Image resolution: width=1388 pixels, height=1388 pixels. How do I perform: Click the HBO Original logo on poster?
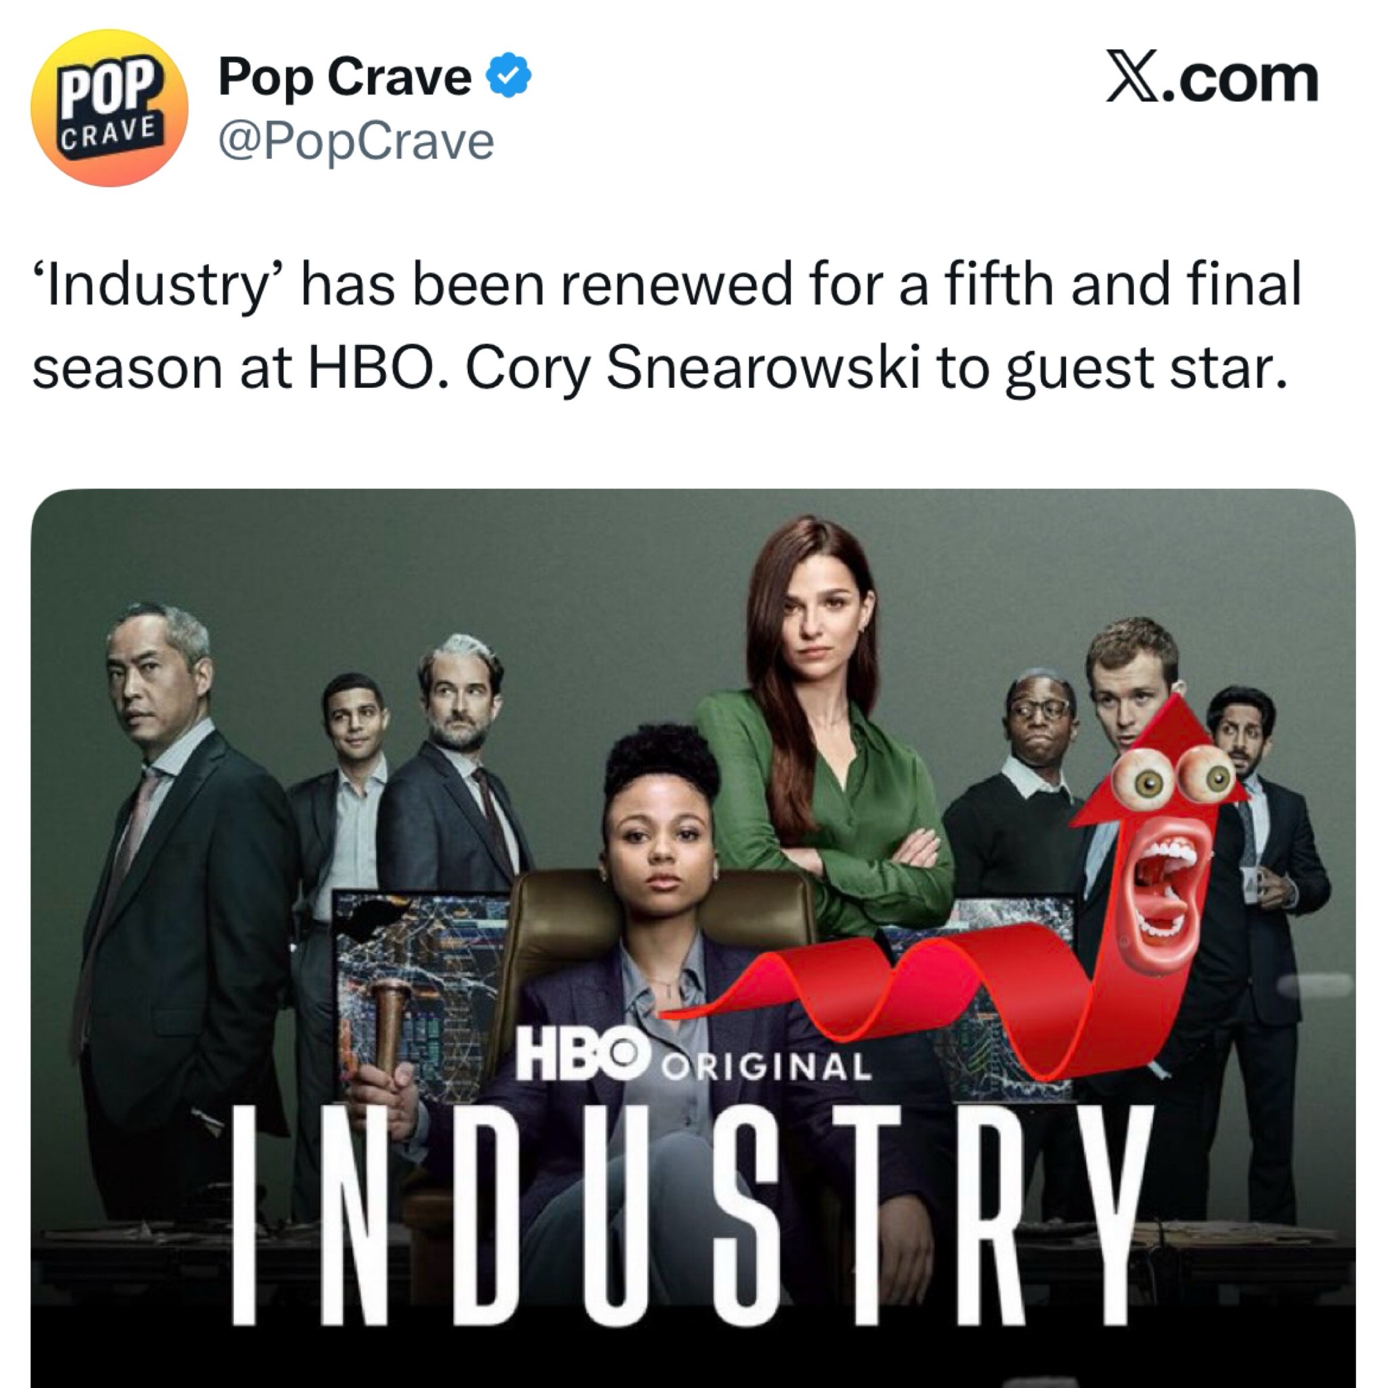[x=694, y=1056]
